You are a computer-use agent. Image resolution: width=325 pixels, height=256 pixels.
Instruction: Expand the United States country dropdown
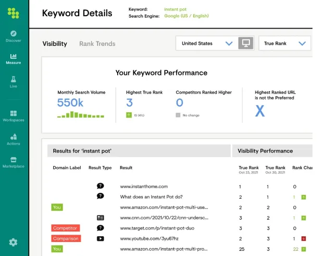click(x=206, y=44)
